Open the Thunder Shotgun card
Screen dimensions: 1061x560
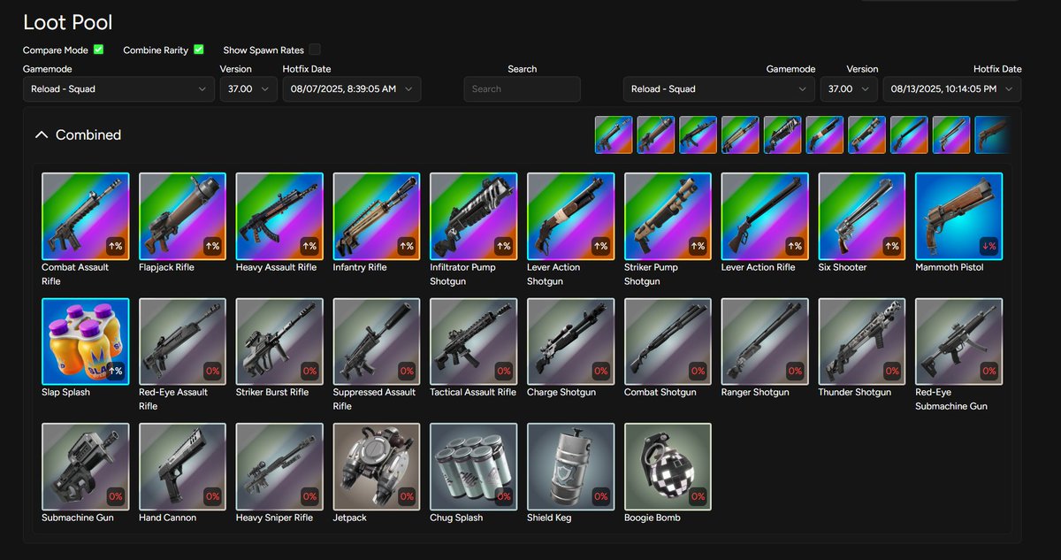click(x=862, y=341)
